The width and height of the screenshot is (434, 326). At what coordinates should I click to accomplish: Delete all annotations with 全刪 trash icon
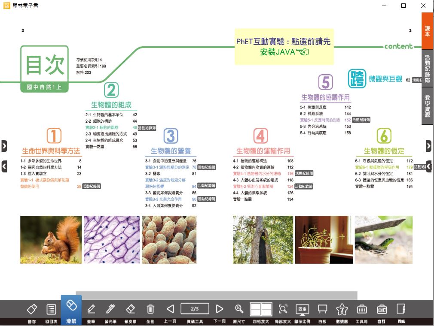coord(150,313)
